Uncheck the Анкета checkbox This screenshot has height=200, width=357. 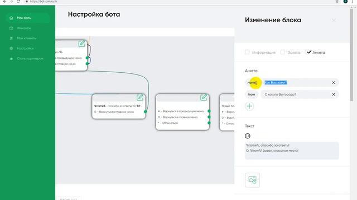coord(308,52)
